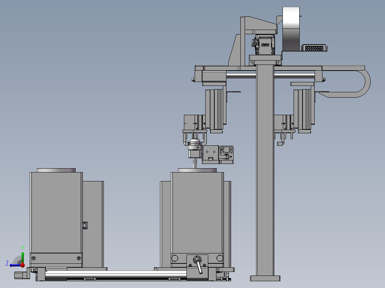
Task: Select the white cylindrical drum at the top
Action: [x=291, y=29]
